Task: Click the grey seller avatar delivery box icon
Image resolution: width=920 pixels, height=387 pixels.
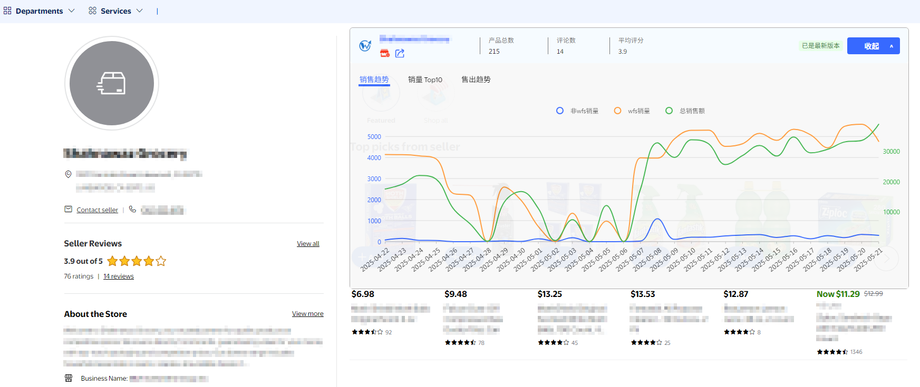Action: (112, 83)
